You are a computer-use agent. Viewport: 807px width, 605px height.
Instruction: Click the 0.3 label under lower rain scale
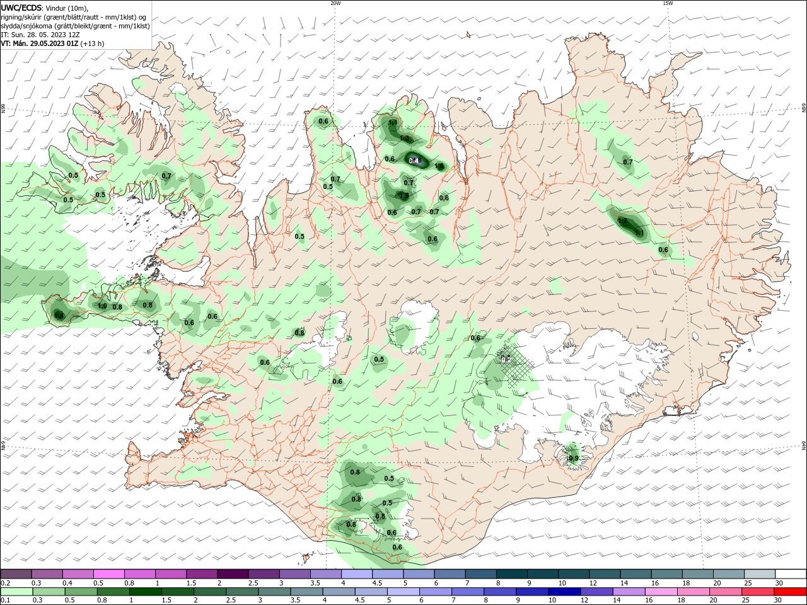37,601
